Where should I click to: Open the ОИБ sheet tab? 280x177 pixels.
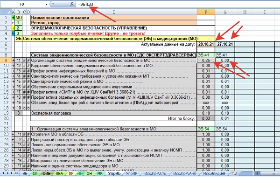[x=46, y=173]
